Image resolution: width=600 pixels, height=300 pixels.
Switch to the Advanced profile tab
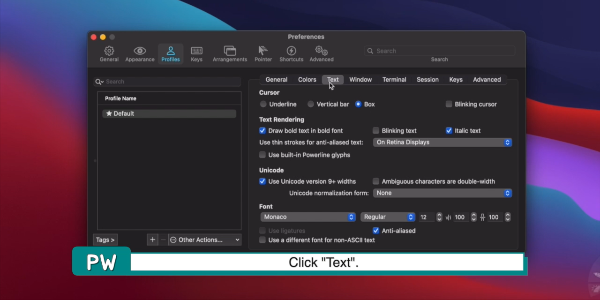coord(487,80)
